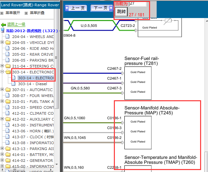Click the 2012 Range Rover root node icon
Viewport: 208px width, 172px height.
(x=3, y=30)
